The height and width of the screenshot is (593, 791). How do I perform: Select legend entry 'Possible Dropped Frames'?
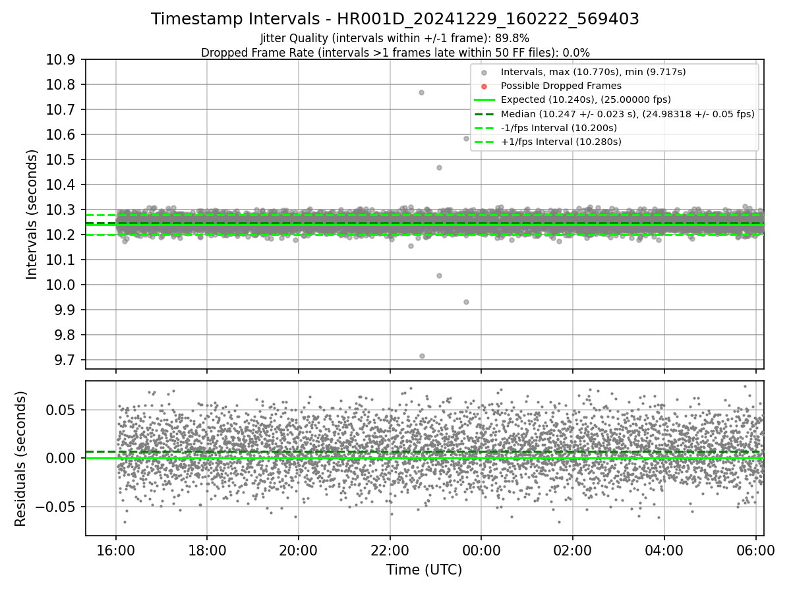click(x=561, y=86)
